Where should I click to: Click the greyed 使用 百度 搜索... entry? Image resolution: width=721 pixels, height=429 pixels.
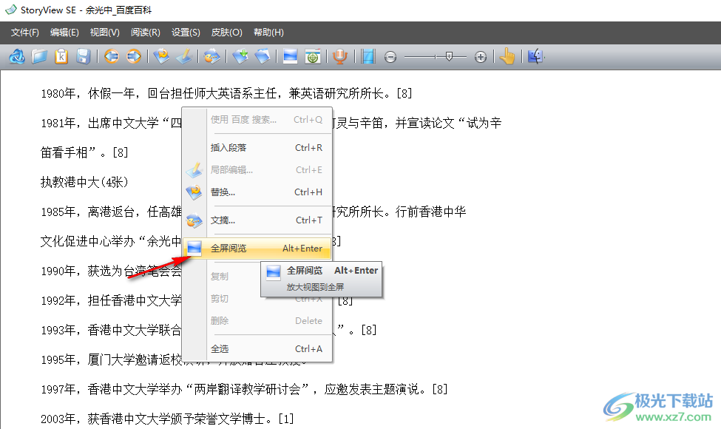[x=257, y=120]
